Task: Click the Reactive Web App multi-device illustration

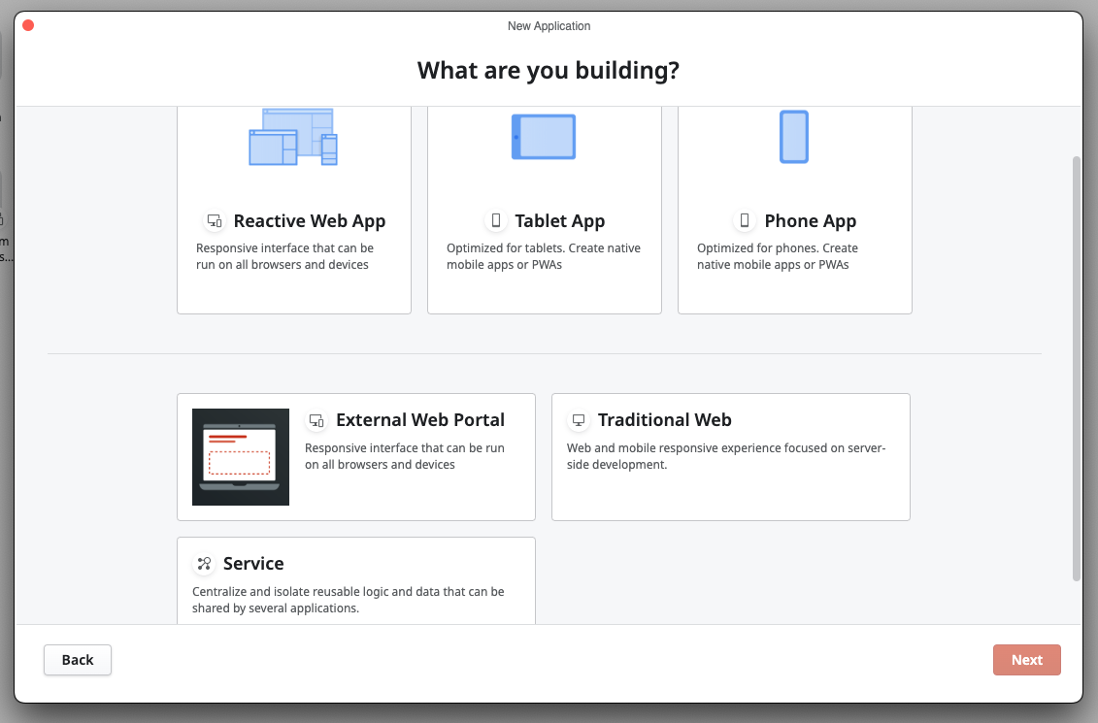Action: 293,137
